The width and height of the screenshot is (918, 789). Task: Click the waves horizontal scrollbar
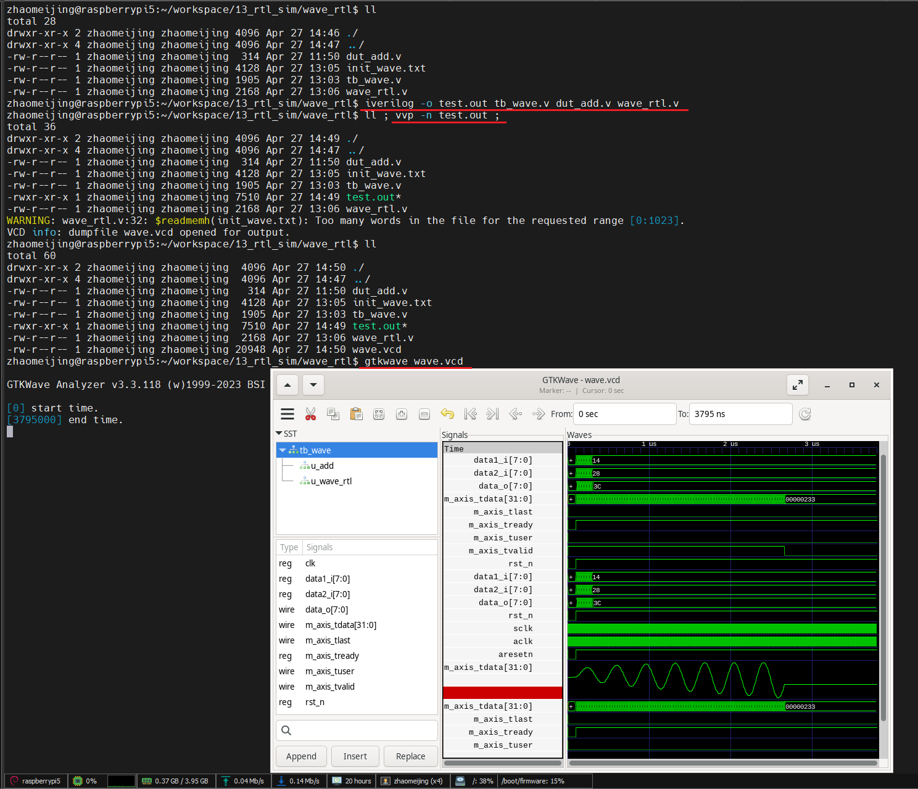pyautogui.click(x=723, y=763)
